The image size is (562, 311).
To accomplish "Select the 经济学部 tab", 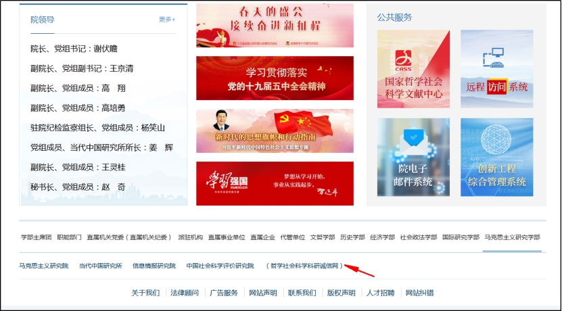I will click(382, 237).
